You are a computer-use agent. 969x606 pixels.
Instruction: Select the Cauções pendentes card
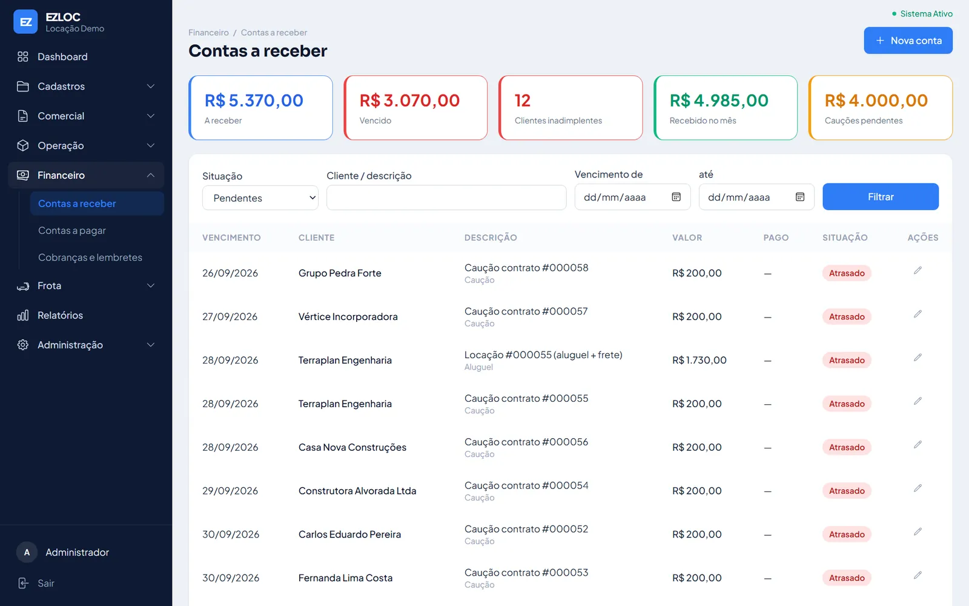click(881, 108)
